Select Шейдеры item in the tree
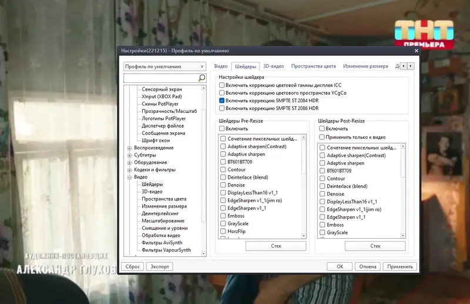The height and width of the screenshot is (304, 470). point(152,184)
